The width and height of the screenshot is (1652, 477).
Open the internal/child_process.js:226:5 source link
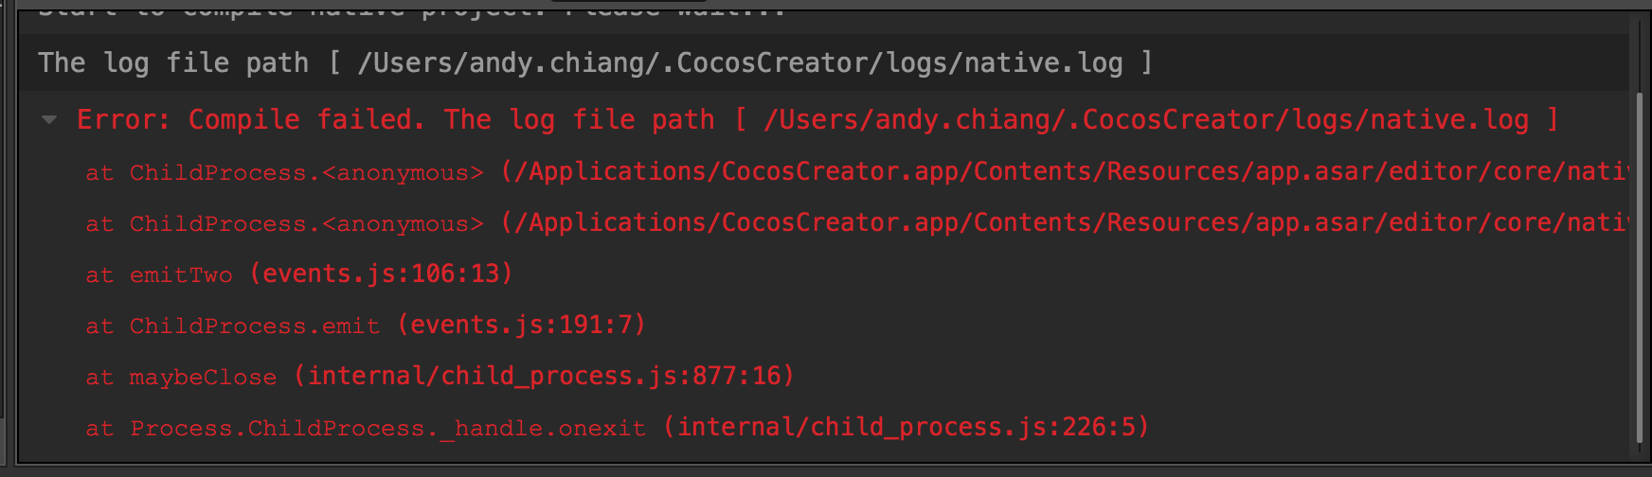(907, 428)
